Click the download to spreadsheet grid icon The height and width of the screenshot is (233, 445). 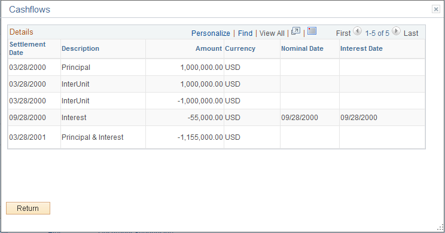(x=312, y=31)
